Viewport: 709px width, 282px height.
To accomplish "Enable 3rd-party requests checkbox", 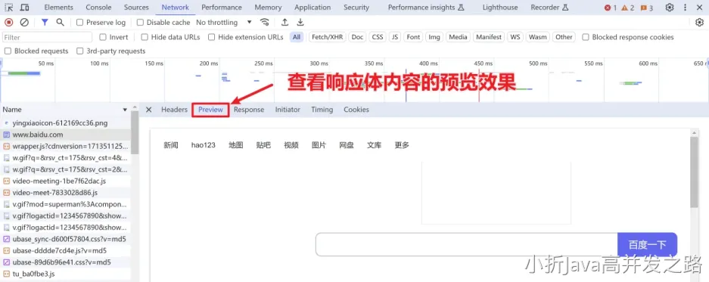I will tap(80, 51).
